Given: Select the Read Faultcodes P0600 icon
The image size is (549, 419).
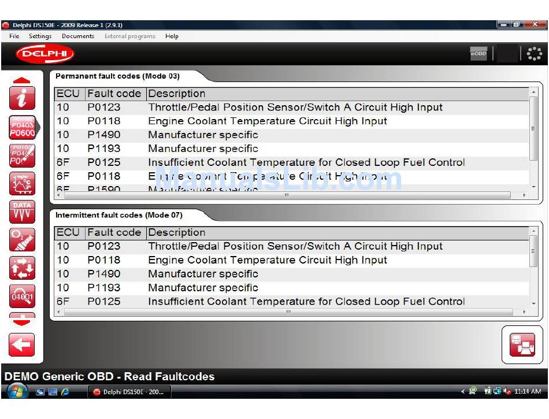Looking at the screenshot, I should tap(23, 127).
